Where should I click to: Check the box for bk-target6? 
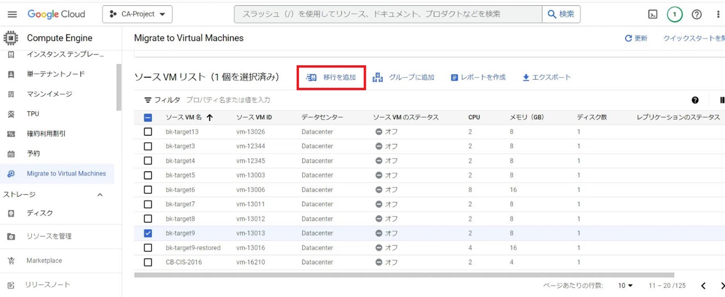(x=148, y=190)
